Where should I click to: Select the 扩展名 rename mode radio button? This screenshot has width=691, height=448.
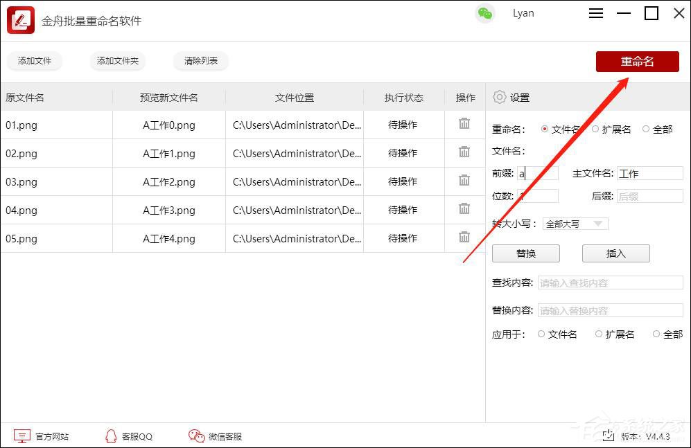pos(595,129)
